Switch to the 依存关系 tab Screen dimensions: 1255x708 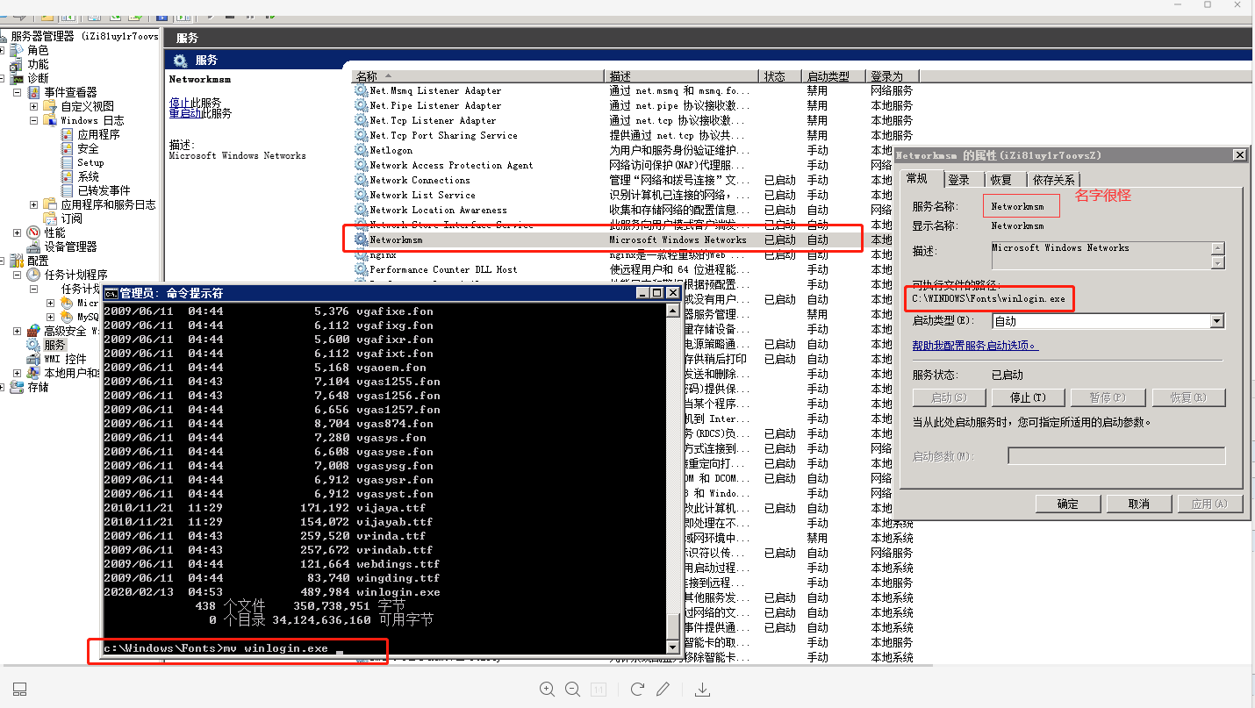pos(1053,180)
